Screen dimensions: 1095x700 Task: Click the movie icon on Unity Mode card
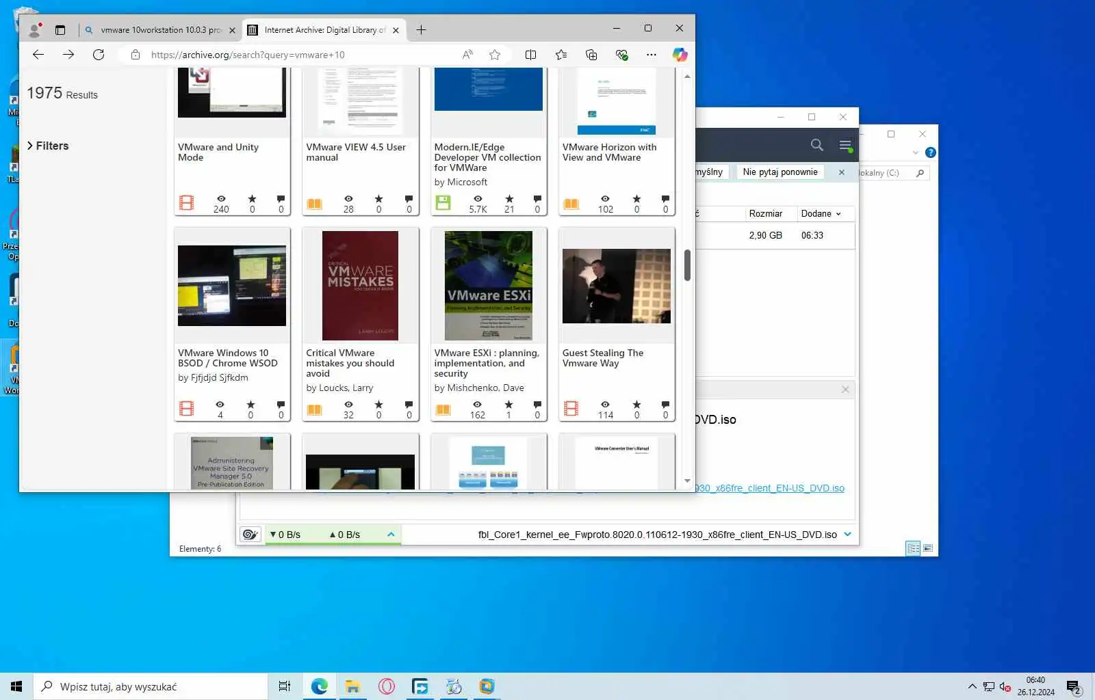tap(186, 202)
